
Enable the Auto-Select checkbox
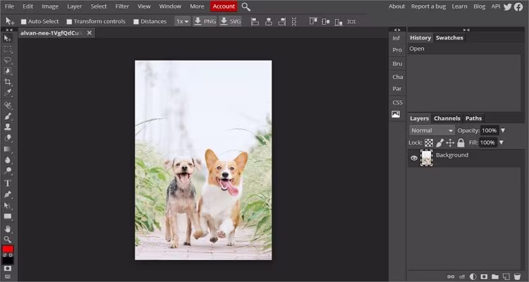(23, 21)
